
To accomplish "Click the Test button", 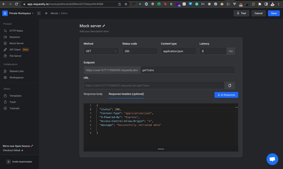I will tap(241, 13).
